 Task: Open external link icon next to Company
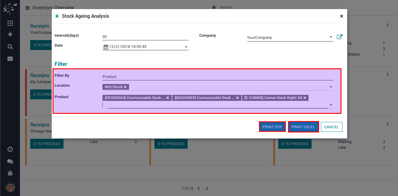point(339,37)
